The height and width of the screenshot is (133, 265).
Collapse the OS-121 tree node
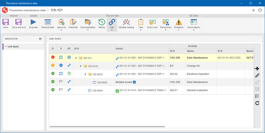pyautogui.click(x=76, y=58)
